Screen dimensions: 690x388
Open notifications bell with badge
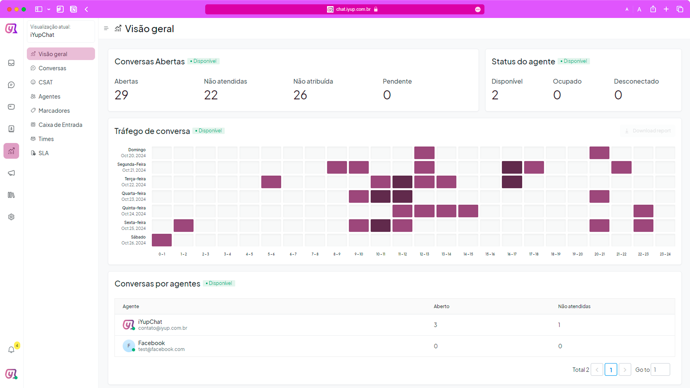pos(11,350)
